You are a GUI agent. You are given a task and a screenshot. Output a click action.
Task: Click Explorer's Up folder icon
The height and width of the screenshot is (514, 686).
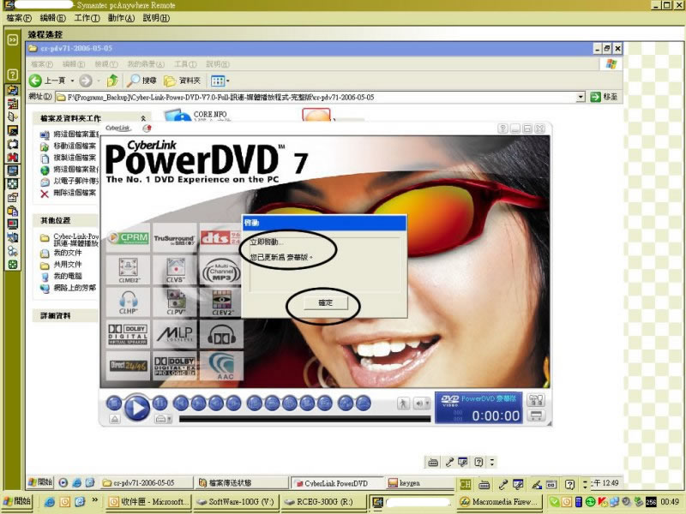[x=112, y=81]
